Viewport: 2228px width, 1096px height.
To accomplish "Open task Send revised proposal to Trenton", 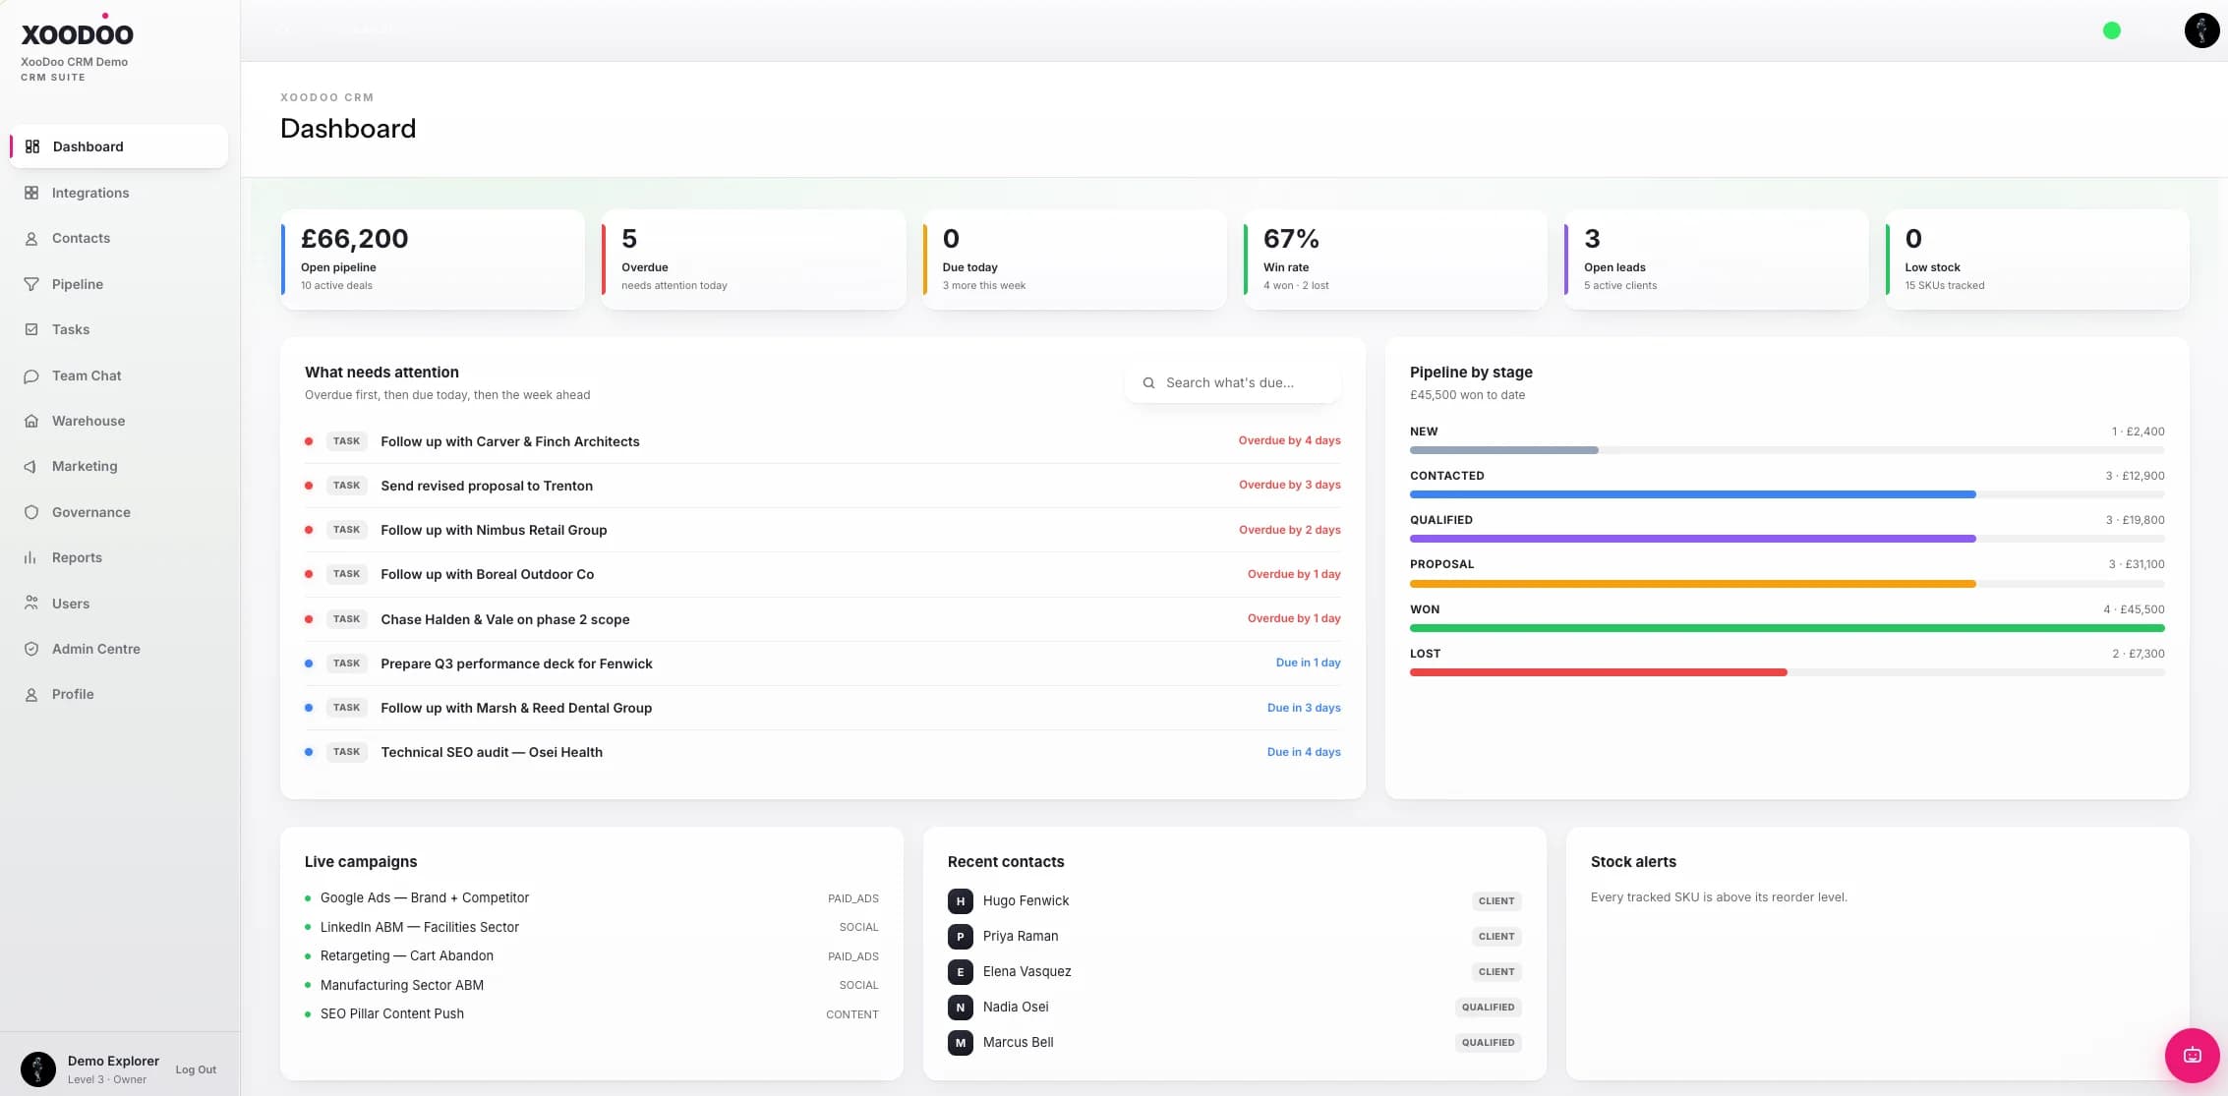I will pyautogui.click(x=823, y=486).
